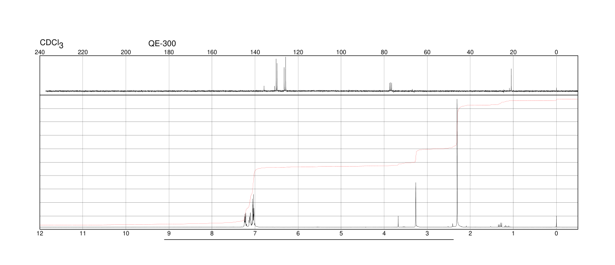
Task: Click the tall proton singlet near 2.3 ppm
Action: pyautogui.click(x=457, y=163)
